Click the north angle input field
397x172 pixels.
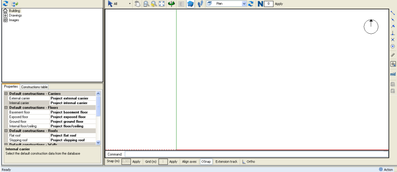click(268, 4)
